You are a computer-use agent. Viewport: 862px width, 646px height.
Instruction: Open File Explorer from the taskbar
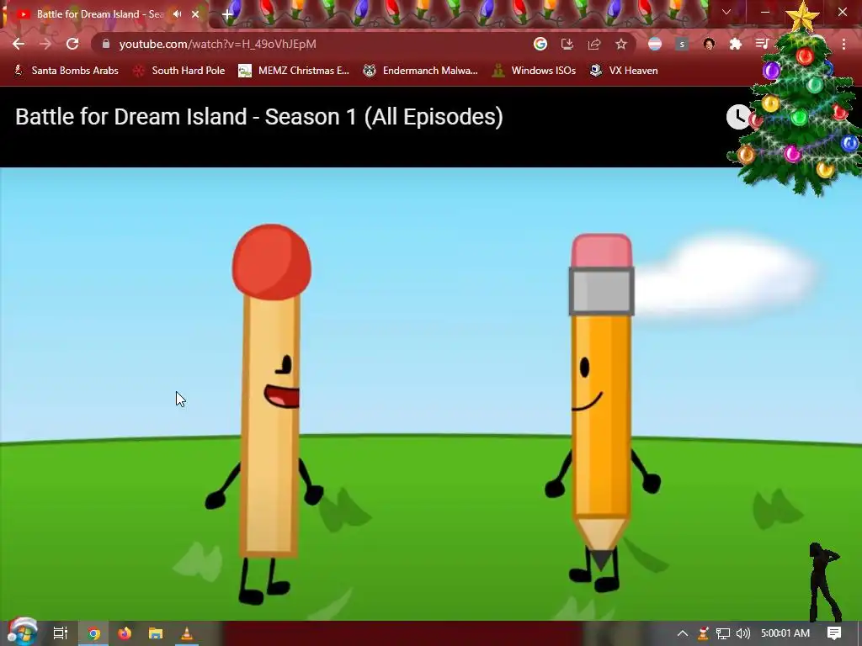156,633
